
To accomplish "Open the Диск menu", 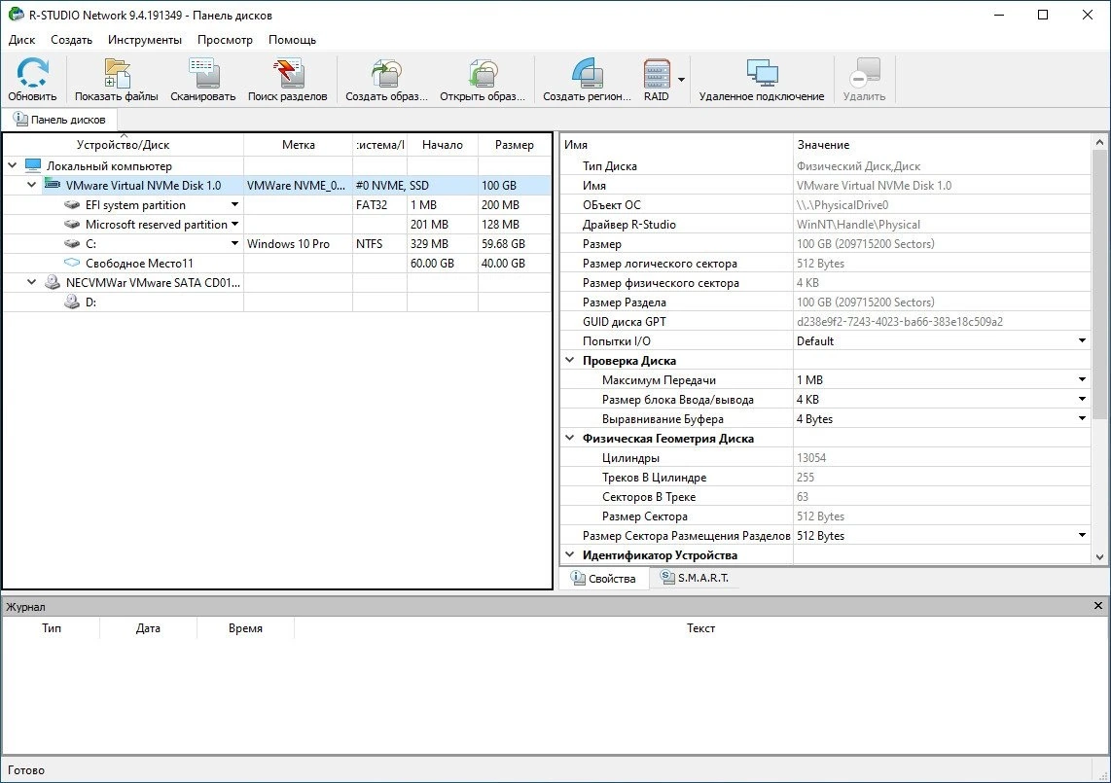I will [22, 40].
